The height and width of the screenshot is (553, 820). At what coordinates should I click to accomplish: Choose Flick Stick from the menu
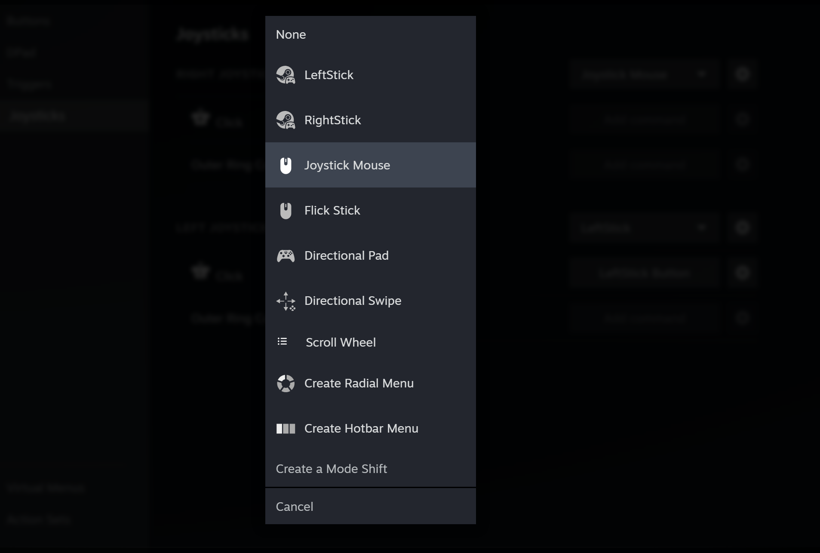click(x=332, y=210)
